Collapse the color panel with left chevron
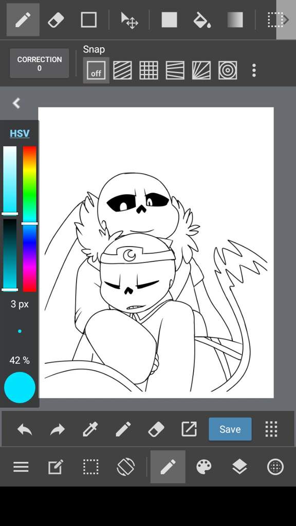The height and width of the screenshot is (526, 296). coord(16,103)
